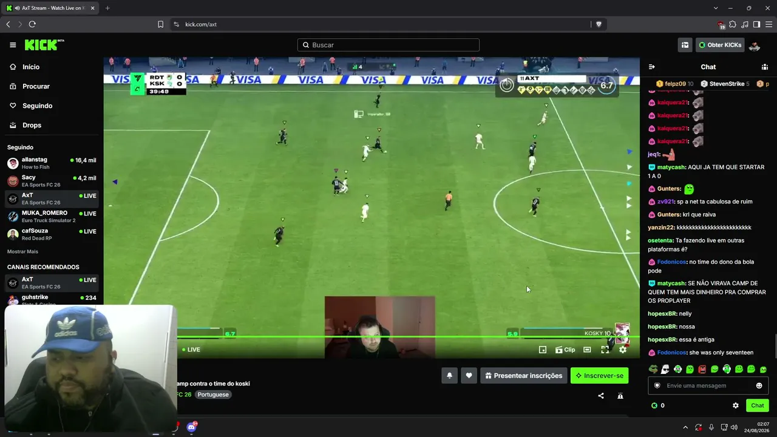Image resolution: width=777 pixels, height=437 pixels.
Task: Toggle the browser sidebar panel icon
Action: [756, 24]
